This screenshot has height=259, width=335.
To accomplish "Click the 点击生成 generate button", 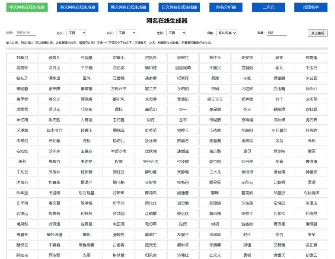I will point(317,33).
